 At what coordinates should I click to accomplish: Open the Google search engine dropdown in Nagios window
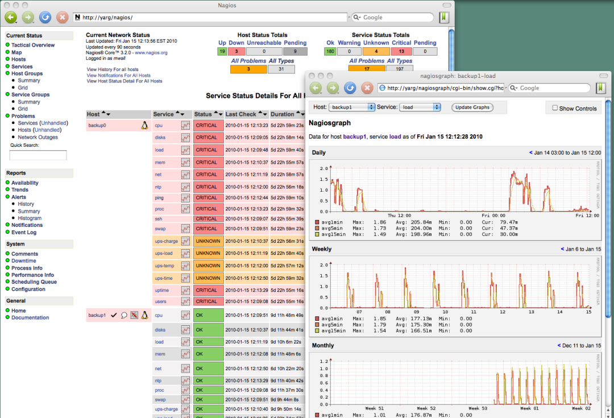pyautogui.click(x=356, y=17)
